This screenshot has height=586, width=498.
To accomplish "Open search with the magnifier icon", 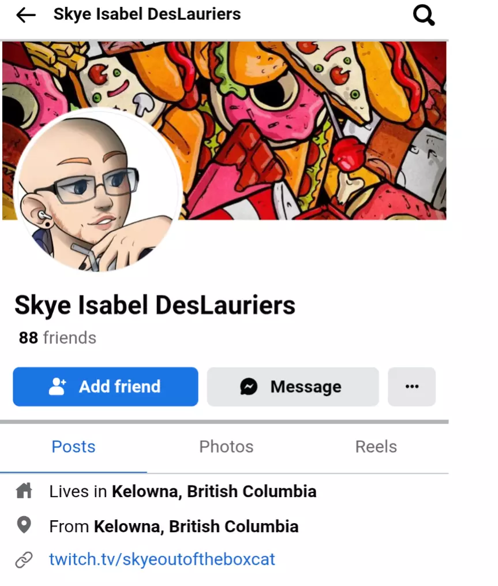I will point(424,16).
